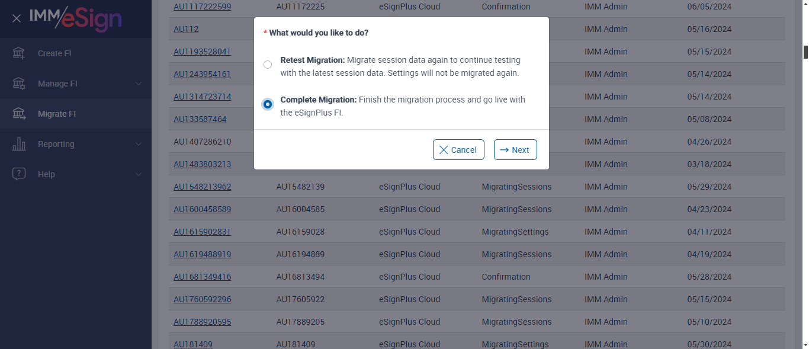Click Next to proceed with migration
Screen dimensions: 809x349
(515, 150)
